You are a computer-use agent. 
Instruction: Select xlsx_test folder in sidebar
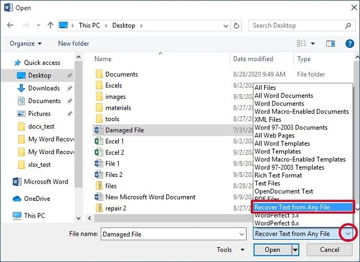[39, 164]
